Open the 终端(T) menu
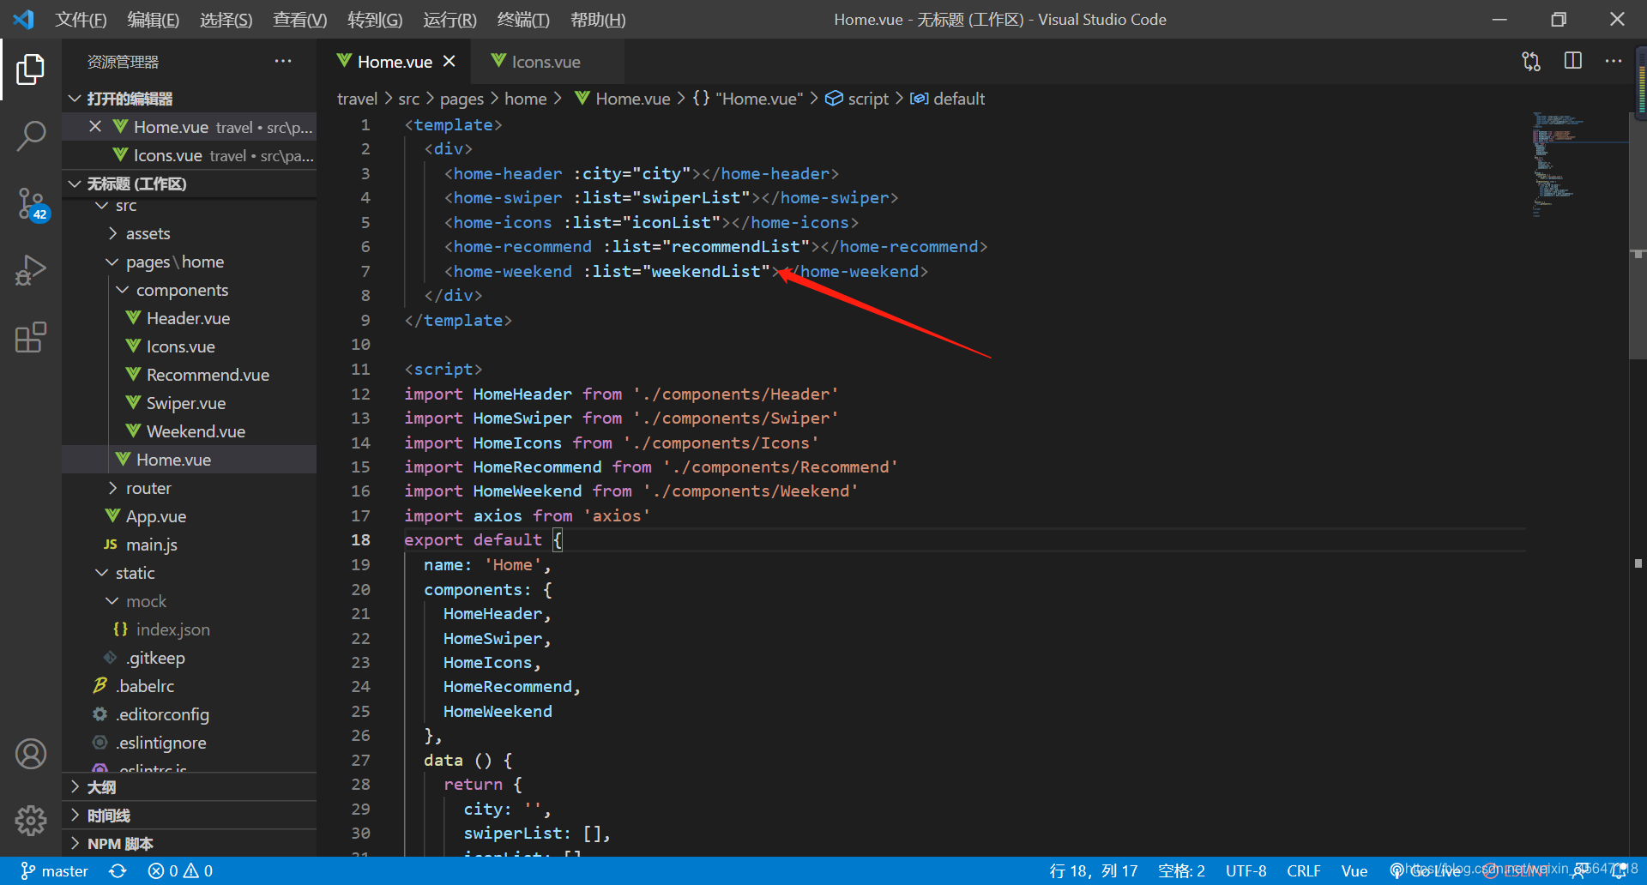This screenshot has height=885, width=1647. pyautogui.click(x=523, y=20)
